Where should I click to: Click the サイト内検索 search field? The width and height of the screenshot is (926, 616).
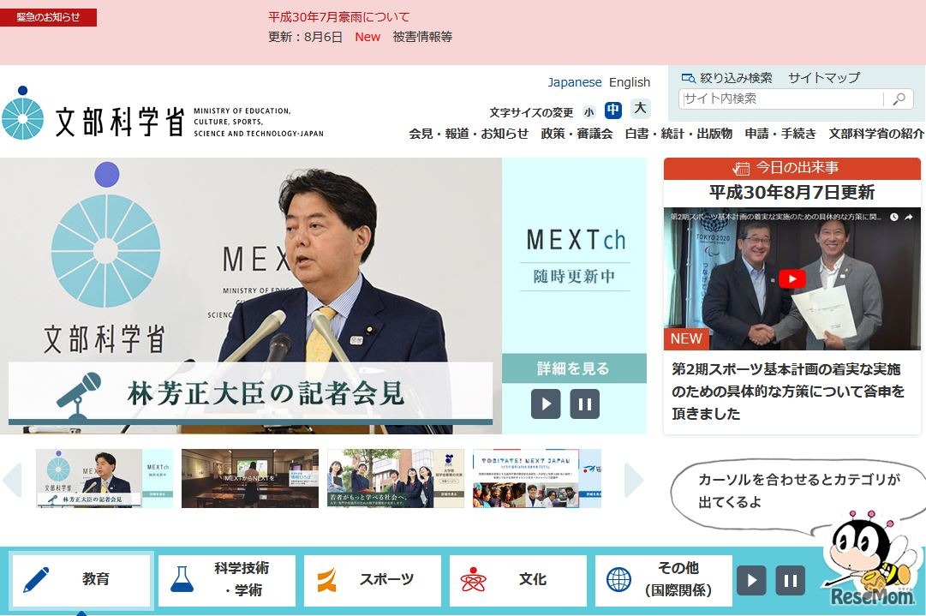[x=781, y=99]
